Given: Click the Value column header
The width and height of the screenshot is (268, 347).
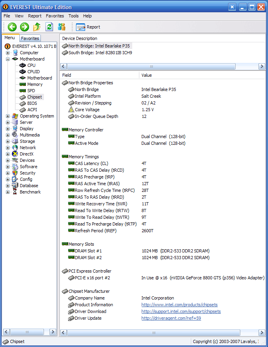Looking at the screenshot, I should point(202,75).
